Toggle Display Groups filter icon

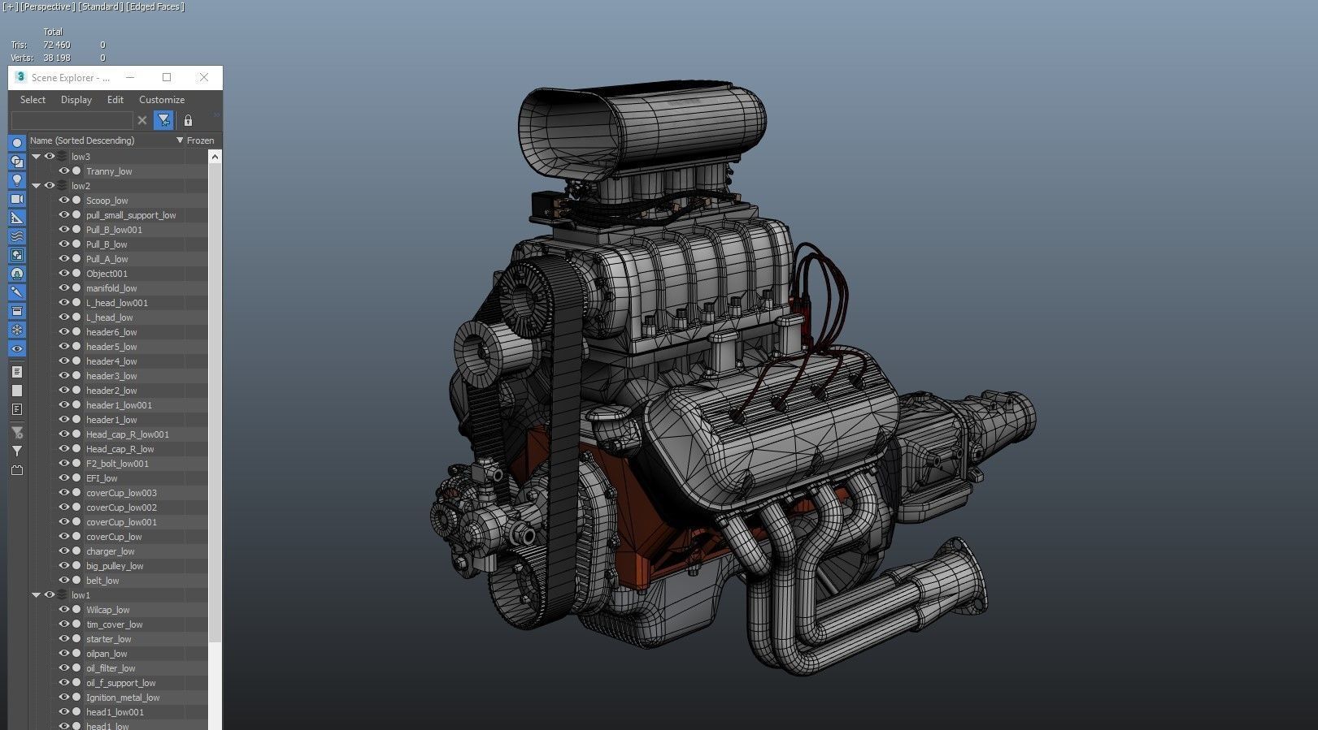pos(17,255)
